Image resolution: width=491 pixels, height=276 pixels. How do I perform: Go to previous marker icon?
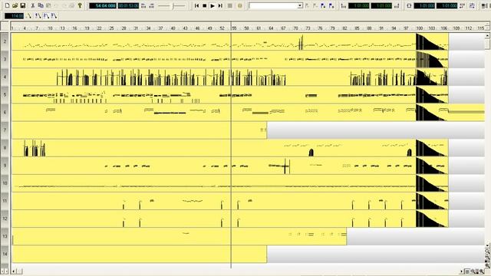point(307,5)
